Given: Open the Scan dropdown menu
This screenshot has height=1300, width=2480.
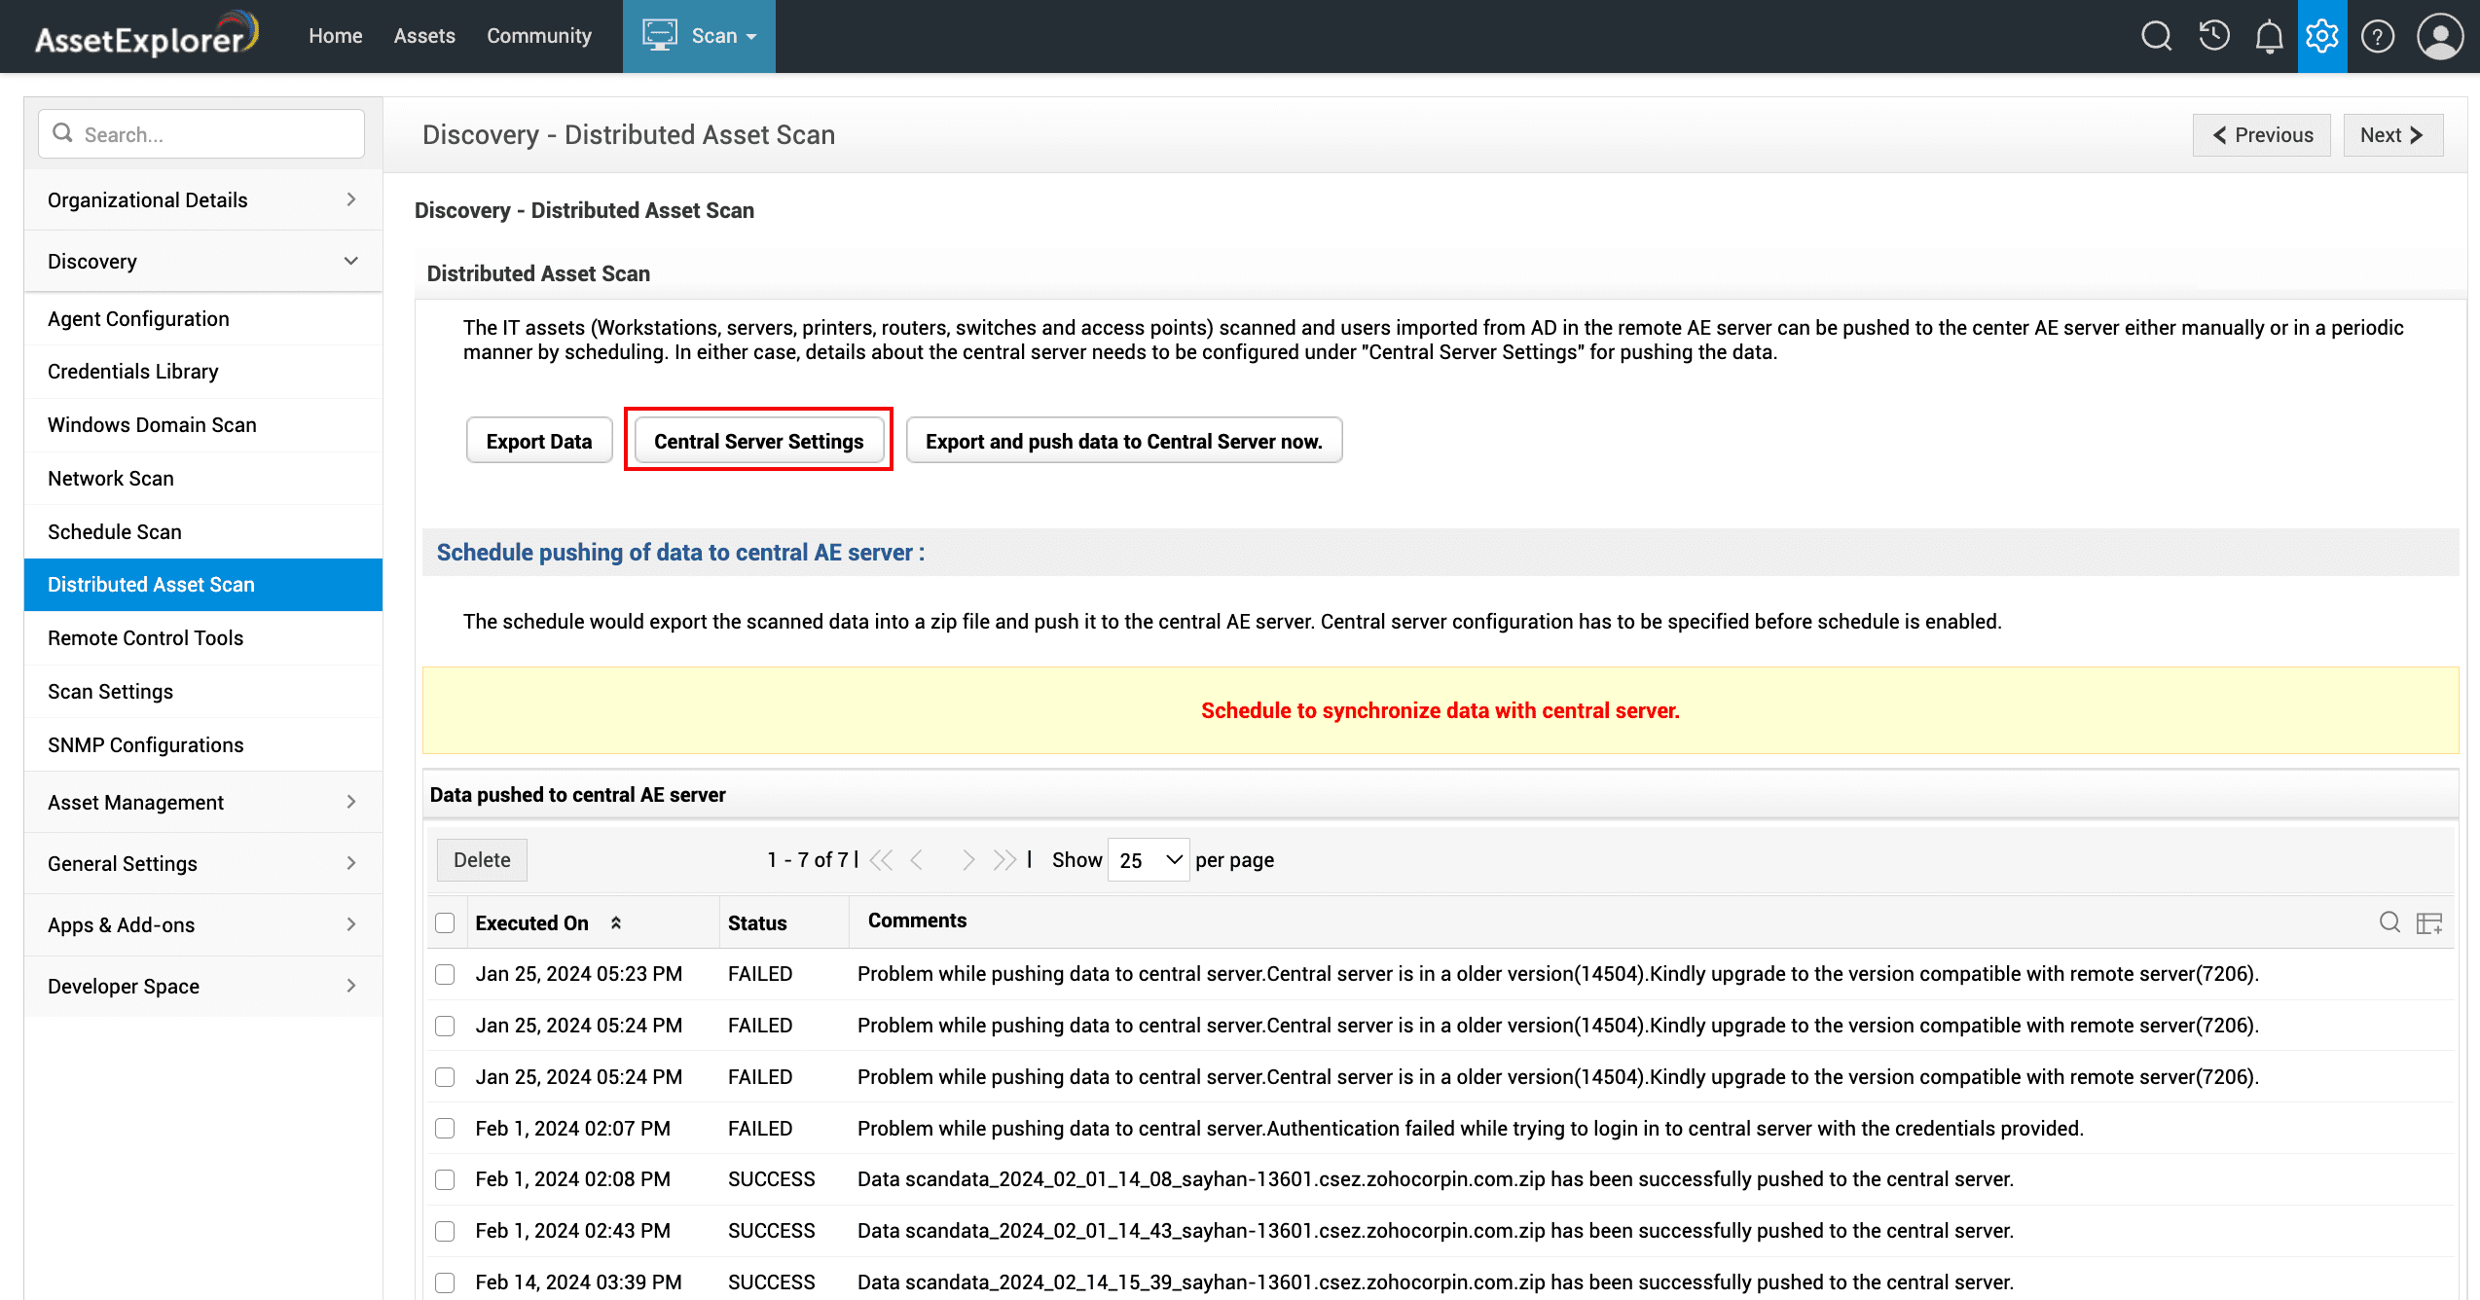Looking at the screenshot, I should [x=699, y=36].
